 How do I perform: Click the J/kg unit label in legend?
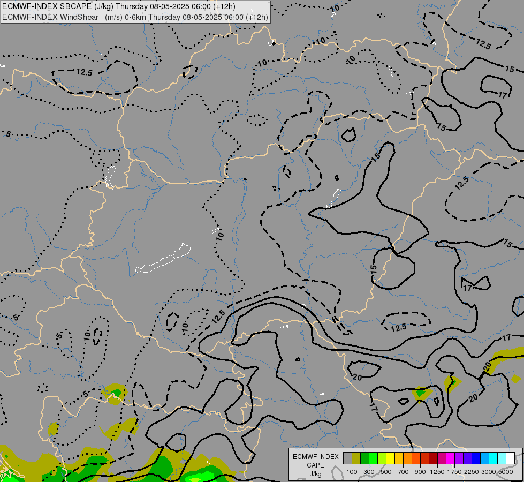[315, 475]
